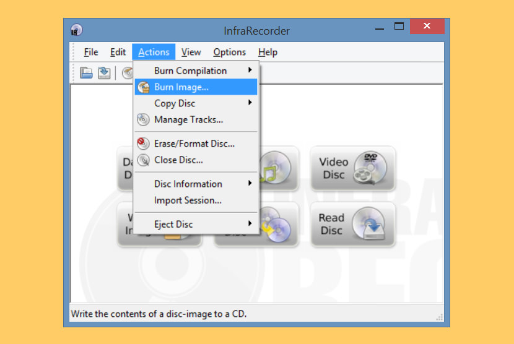Click the InfraRecorder app icon in title bar
This screenshot has height=344, width=514.
pyautogui.click(x=77, y=30)
